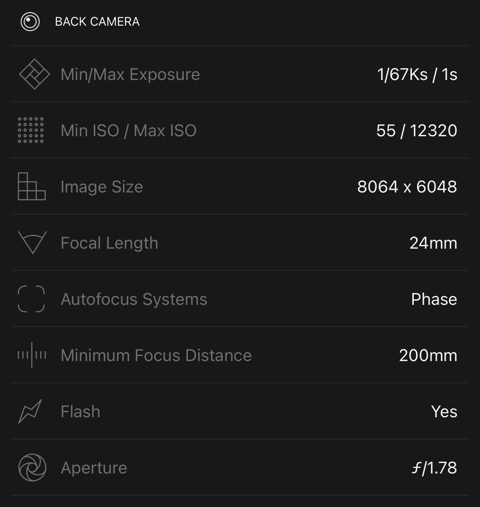
Task: Tap the Back Camera lens icon
Action: click(x=30, y=22)
